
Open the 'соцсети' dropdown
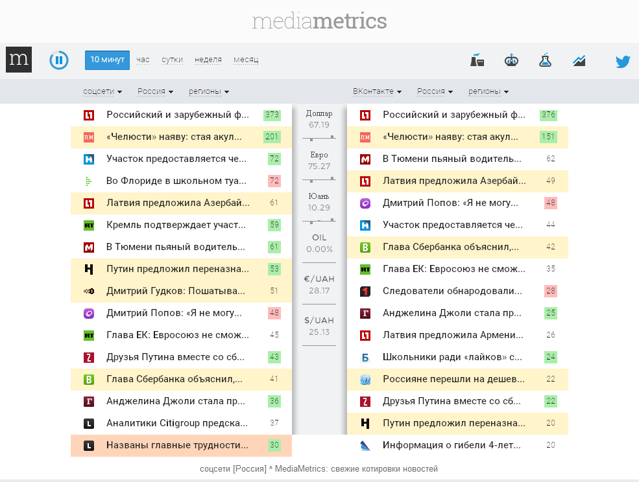102,91
